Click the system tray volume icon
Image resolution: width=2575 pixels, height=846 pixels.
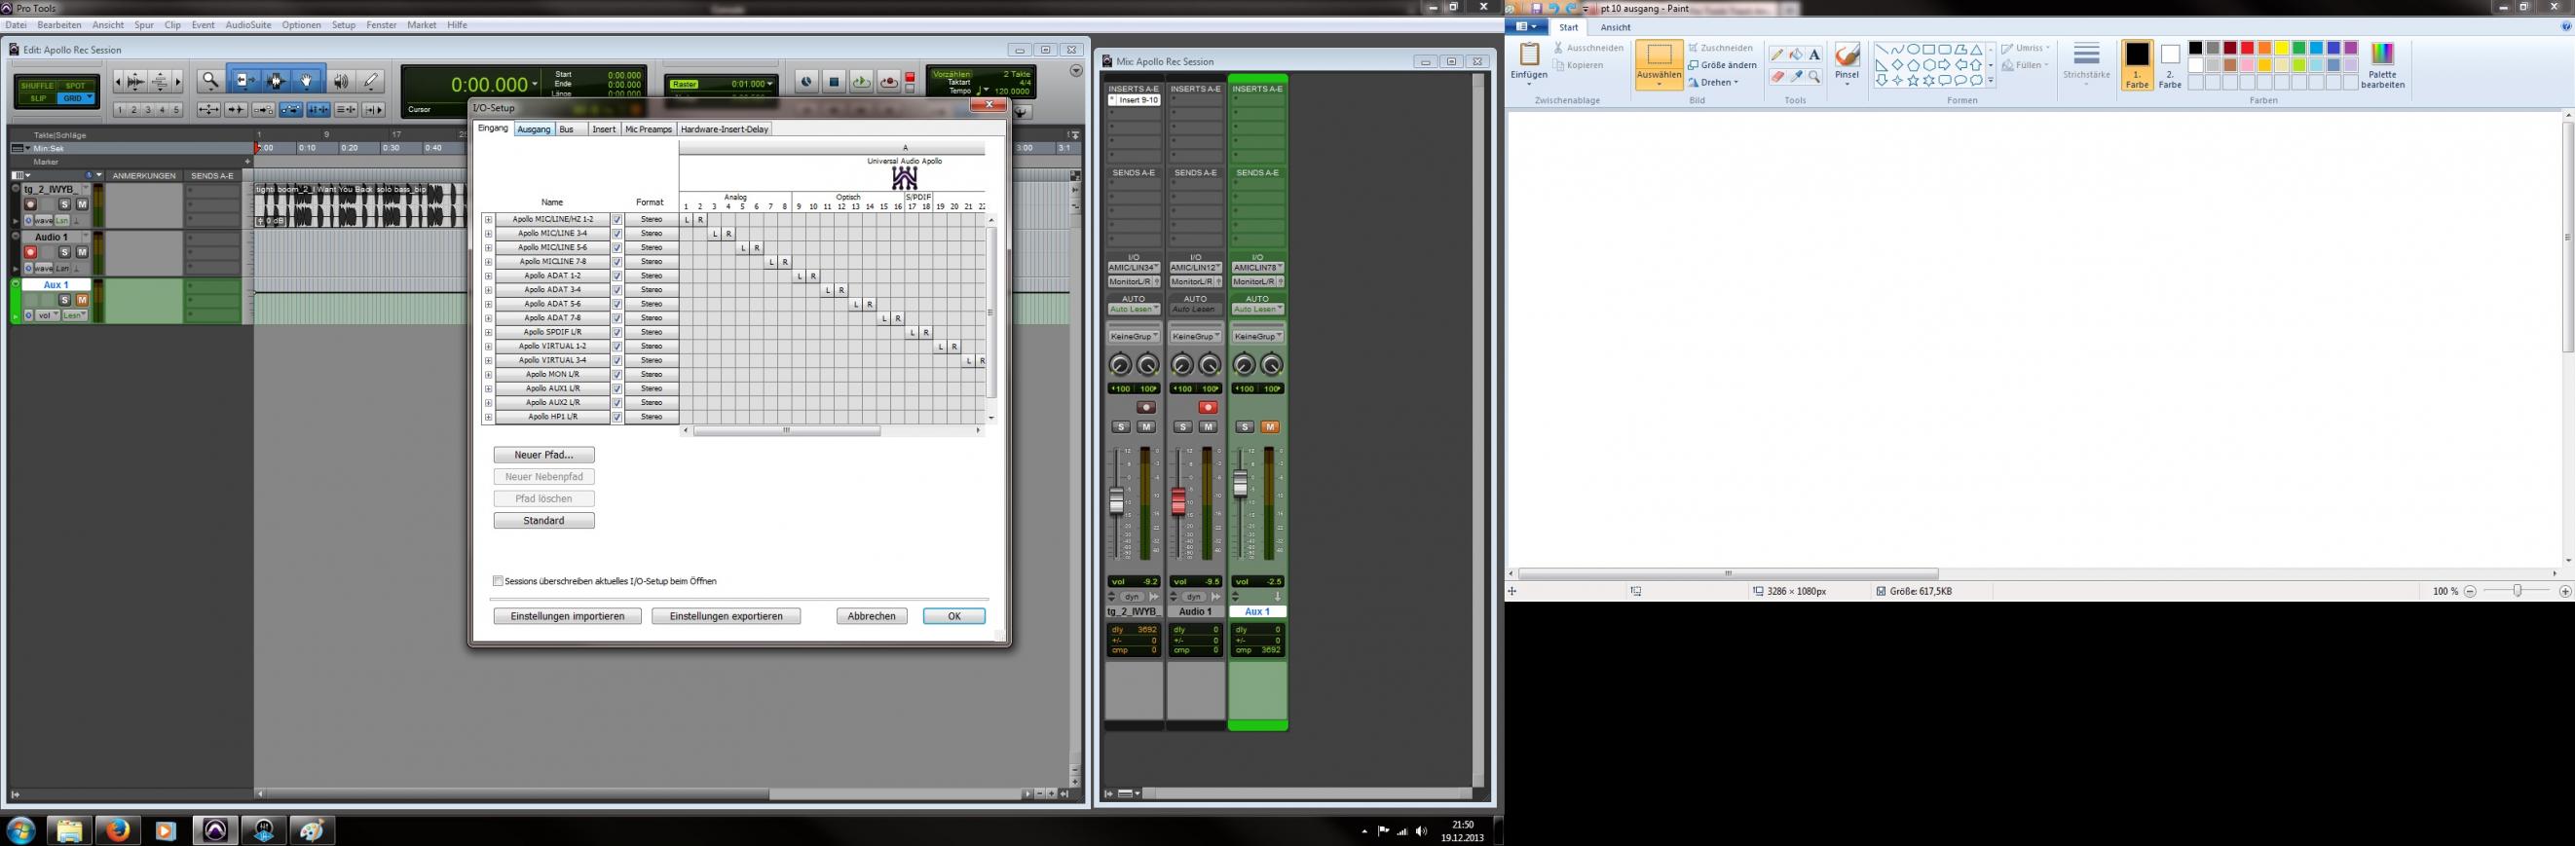(1422, 831)
